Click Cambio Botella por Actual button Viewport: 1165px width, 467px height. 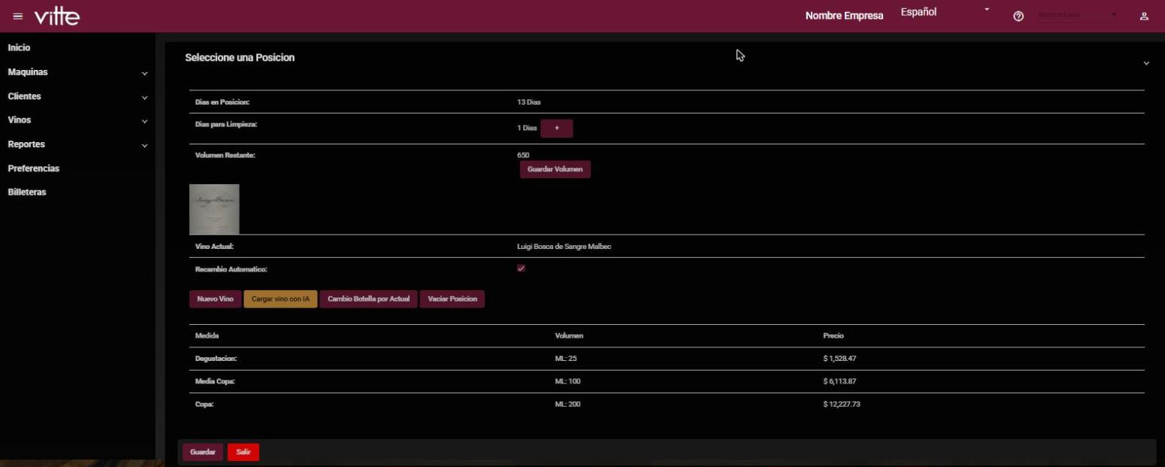[368, 299]
